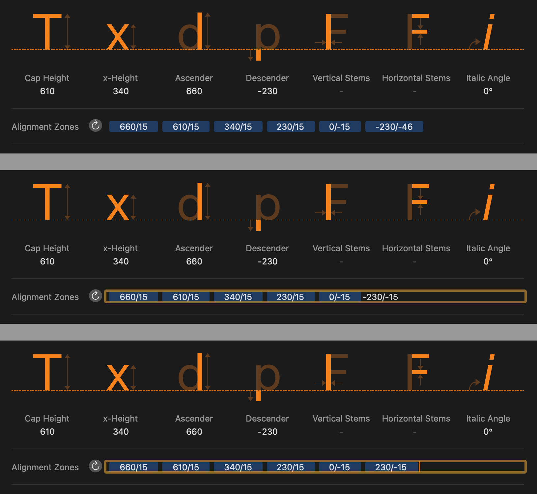Click the Vertical Stems 'F' icon in the bottom panel

coord(336,372)
